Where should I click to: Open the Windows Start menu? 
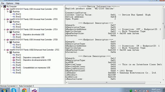pos(4,90)
